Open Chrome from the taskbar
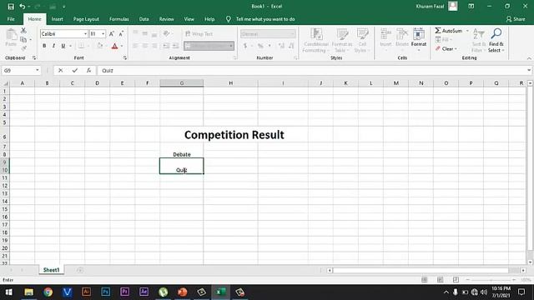534x300 pixels. click(48, 292)
